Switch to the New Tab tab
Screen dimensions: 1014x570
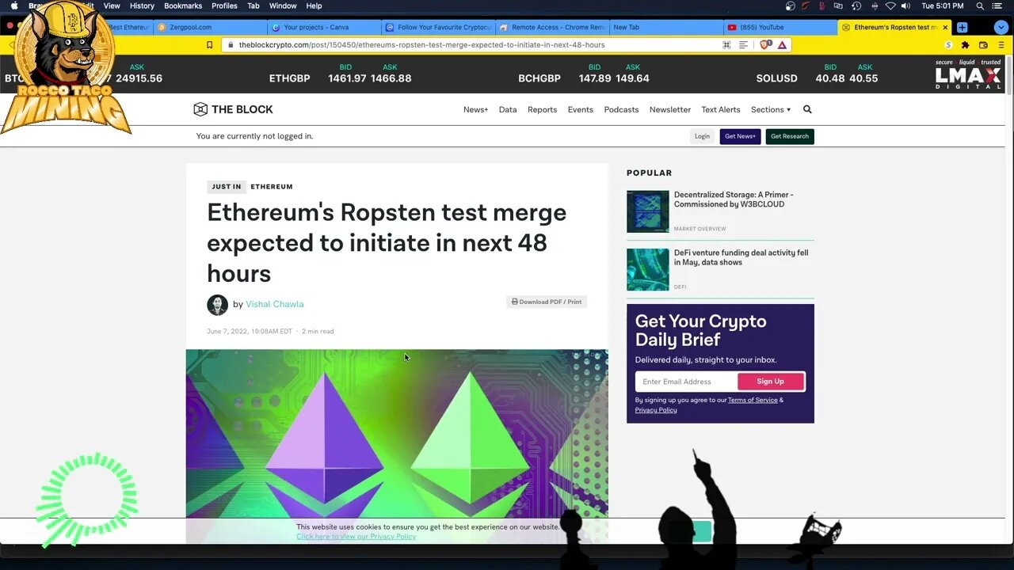click(x=665, y=27)
